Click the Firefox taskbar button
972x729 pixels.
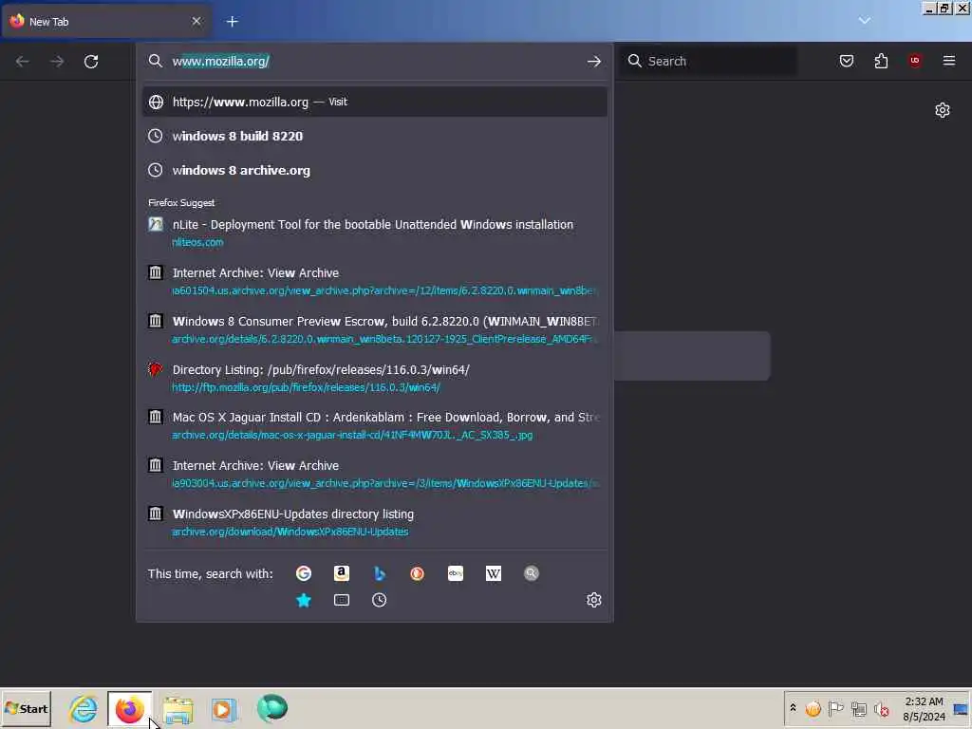[x=129, y=708]
